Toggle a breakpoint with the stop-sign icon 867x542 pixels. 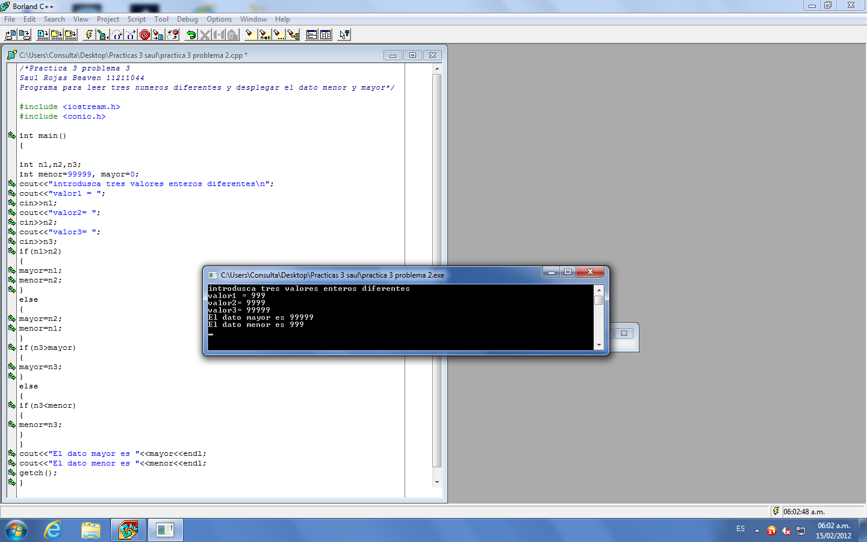pyautogui.click(x=144, y=34)
